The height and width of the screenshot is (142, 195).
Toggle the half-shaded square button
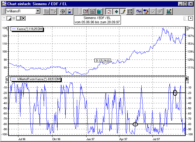click(9, 18)
